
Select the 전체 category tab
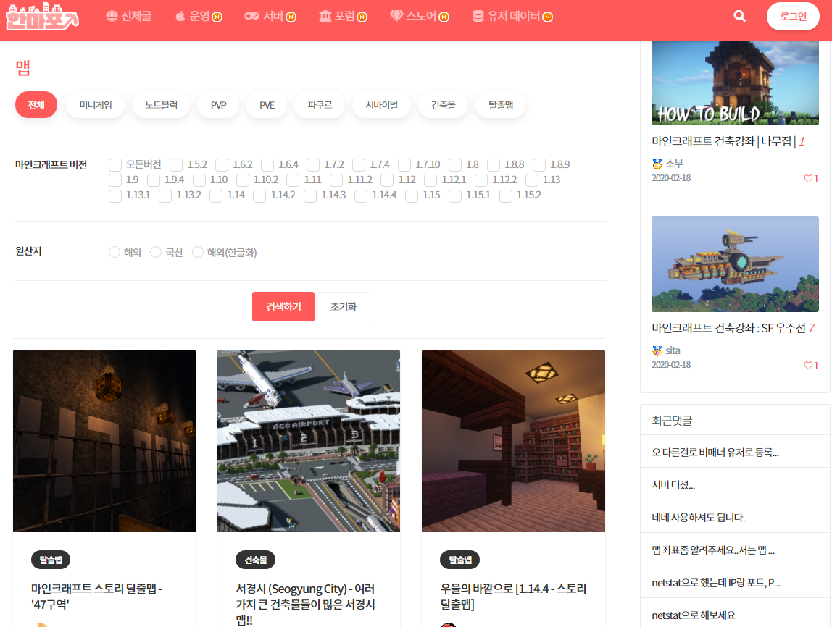(x=36, y=105)
